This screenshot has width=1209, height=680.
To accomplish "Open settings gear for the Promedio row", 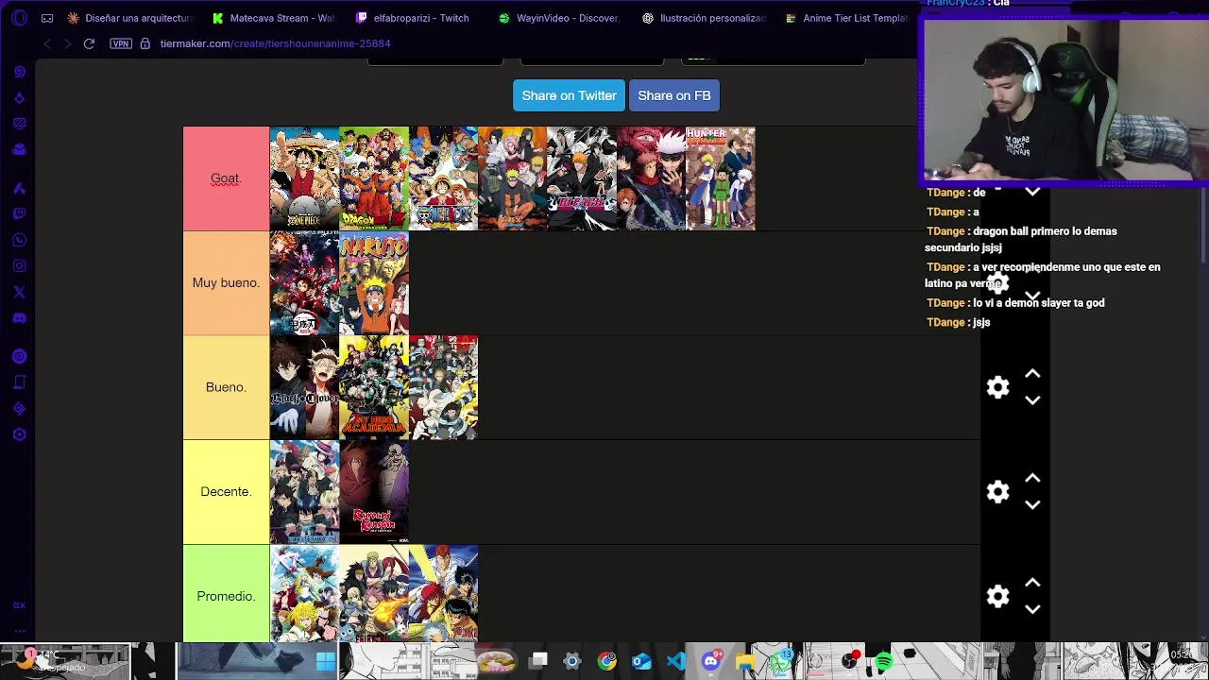I will click(998, 596).
